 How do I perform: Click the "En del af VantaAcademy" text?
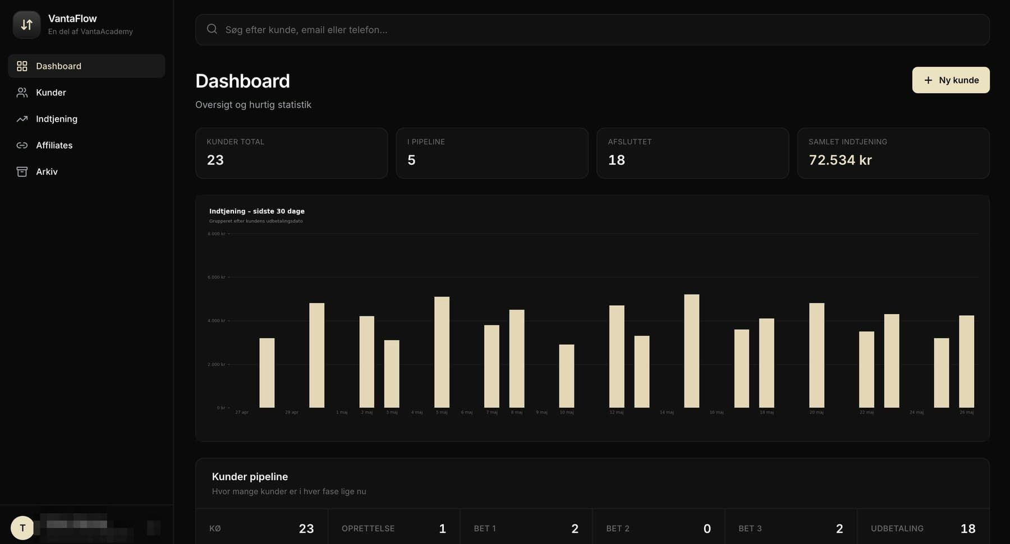[x=90, y=31]
